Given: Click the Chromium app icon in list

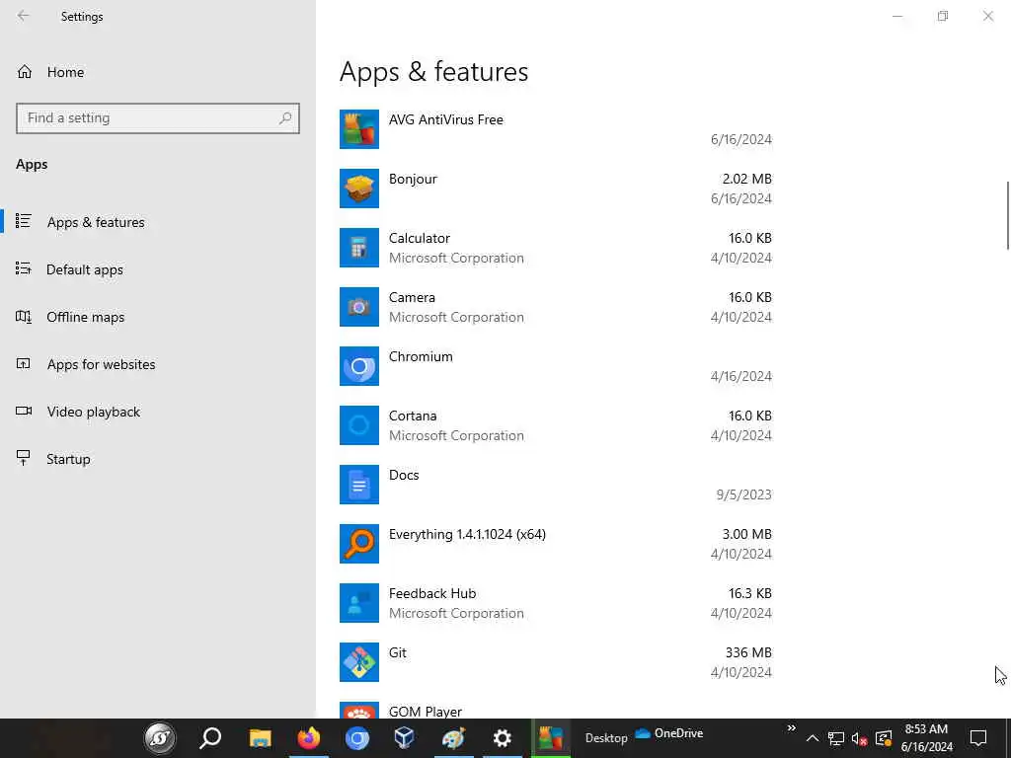Looking at the screenshot, I should 359,366.
